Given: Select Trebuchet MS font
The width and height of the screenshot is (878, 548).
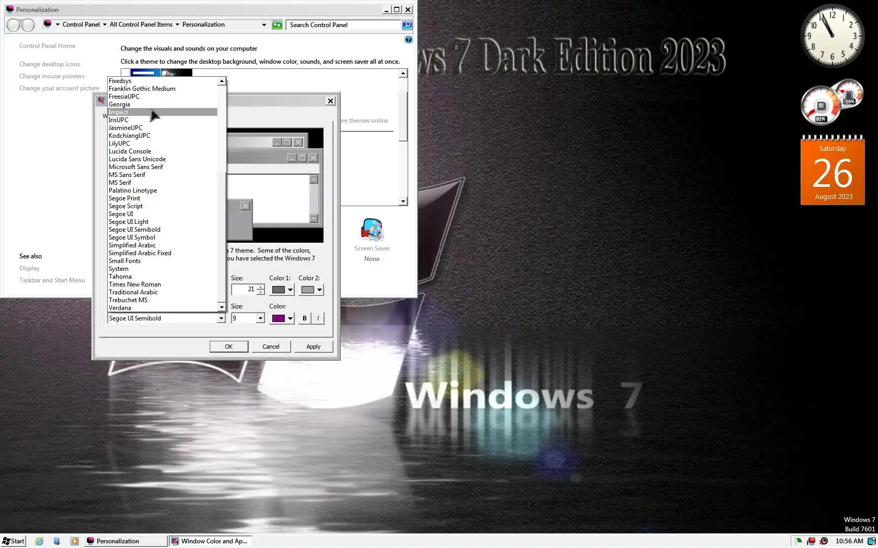Looking at the screenshot, I should point(163,300).
